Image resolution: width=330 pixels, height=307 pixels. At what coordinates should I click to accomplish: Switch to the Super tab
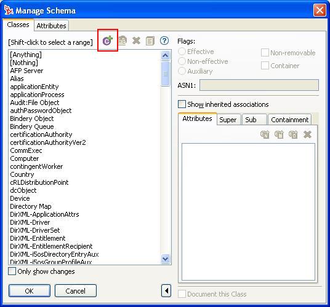[228, 120]
